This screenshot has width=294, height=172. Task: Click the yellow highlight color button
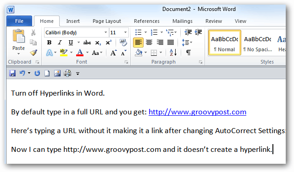[64, 53]
